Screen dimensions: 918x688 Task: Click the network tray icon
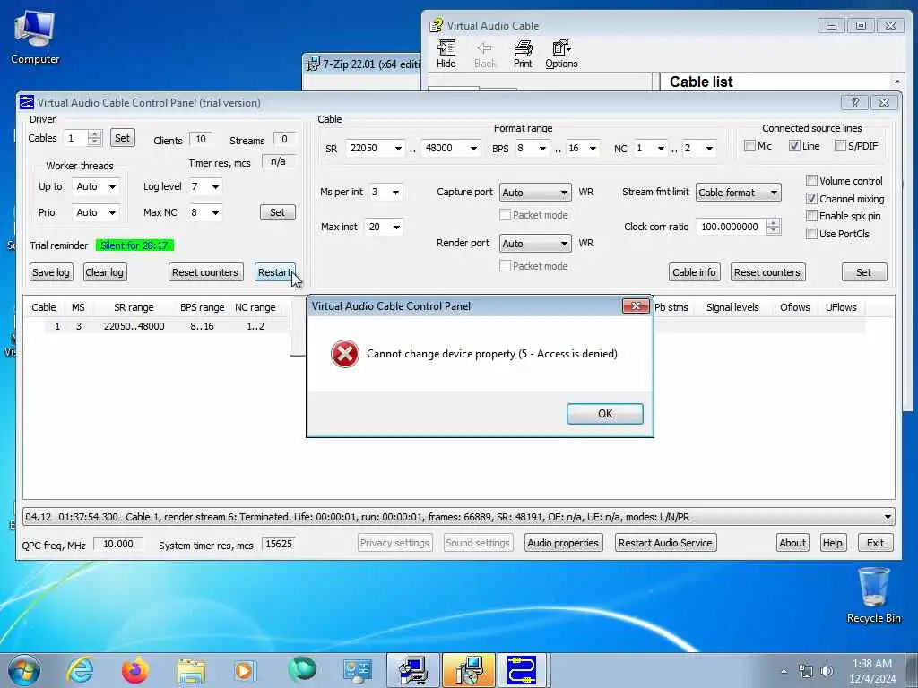806,671
